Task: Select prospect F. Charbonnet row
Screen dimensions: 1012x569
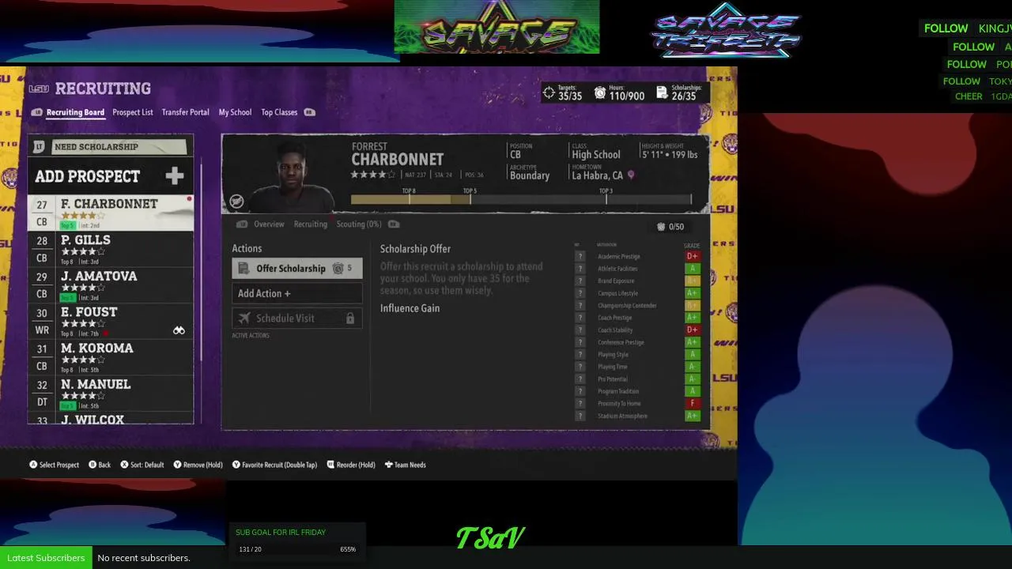Action: click(111, 213)
